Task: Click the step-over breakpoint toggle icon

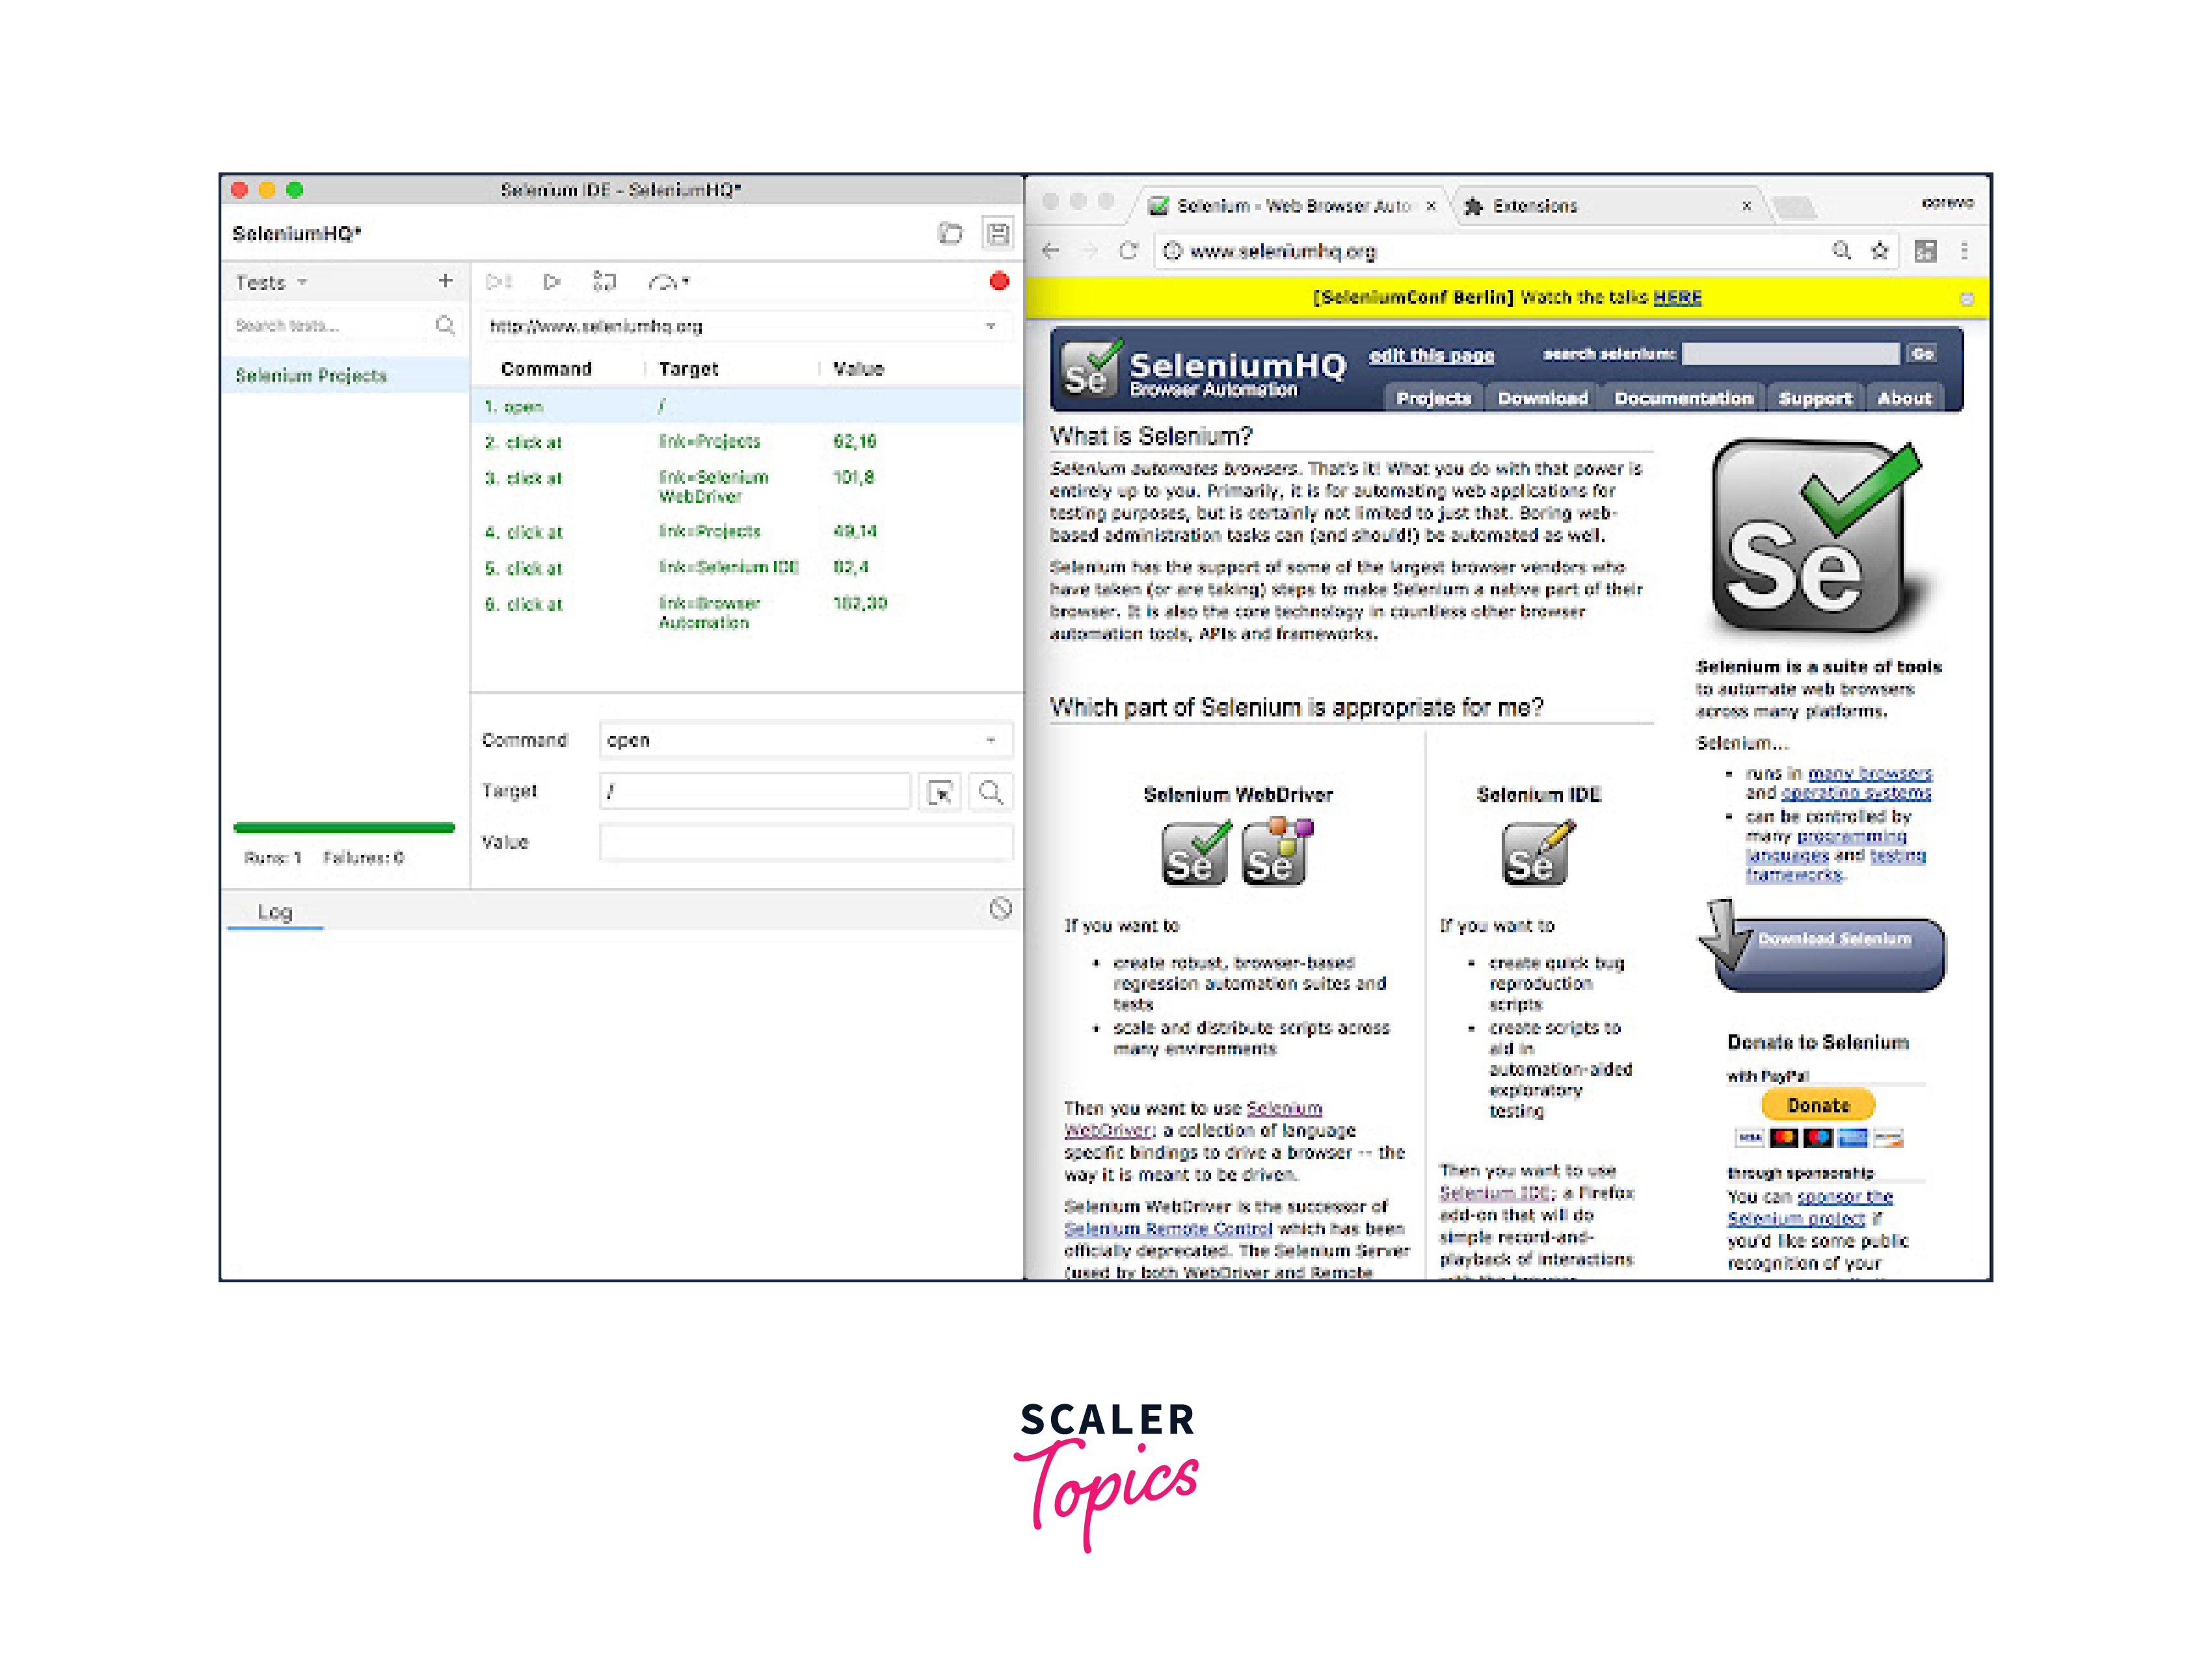Action: [x=604, y=282]
